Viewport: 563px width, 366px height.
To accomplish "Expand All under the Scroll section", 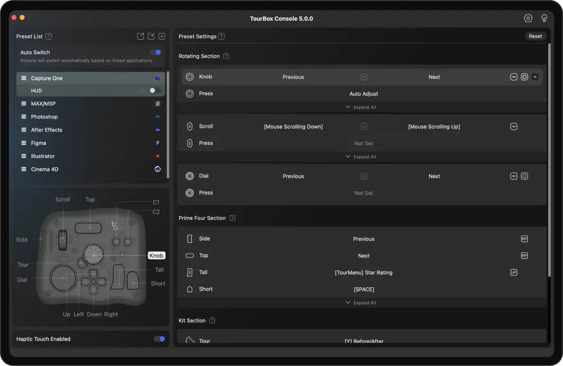I will click(360, 157).
